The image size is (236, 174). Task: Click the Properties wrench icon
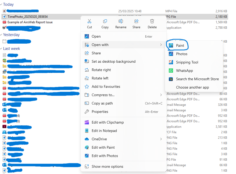(87, 112)
